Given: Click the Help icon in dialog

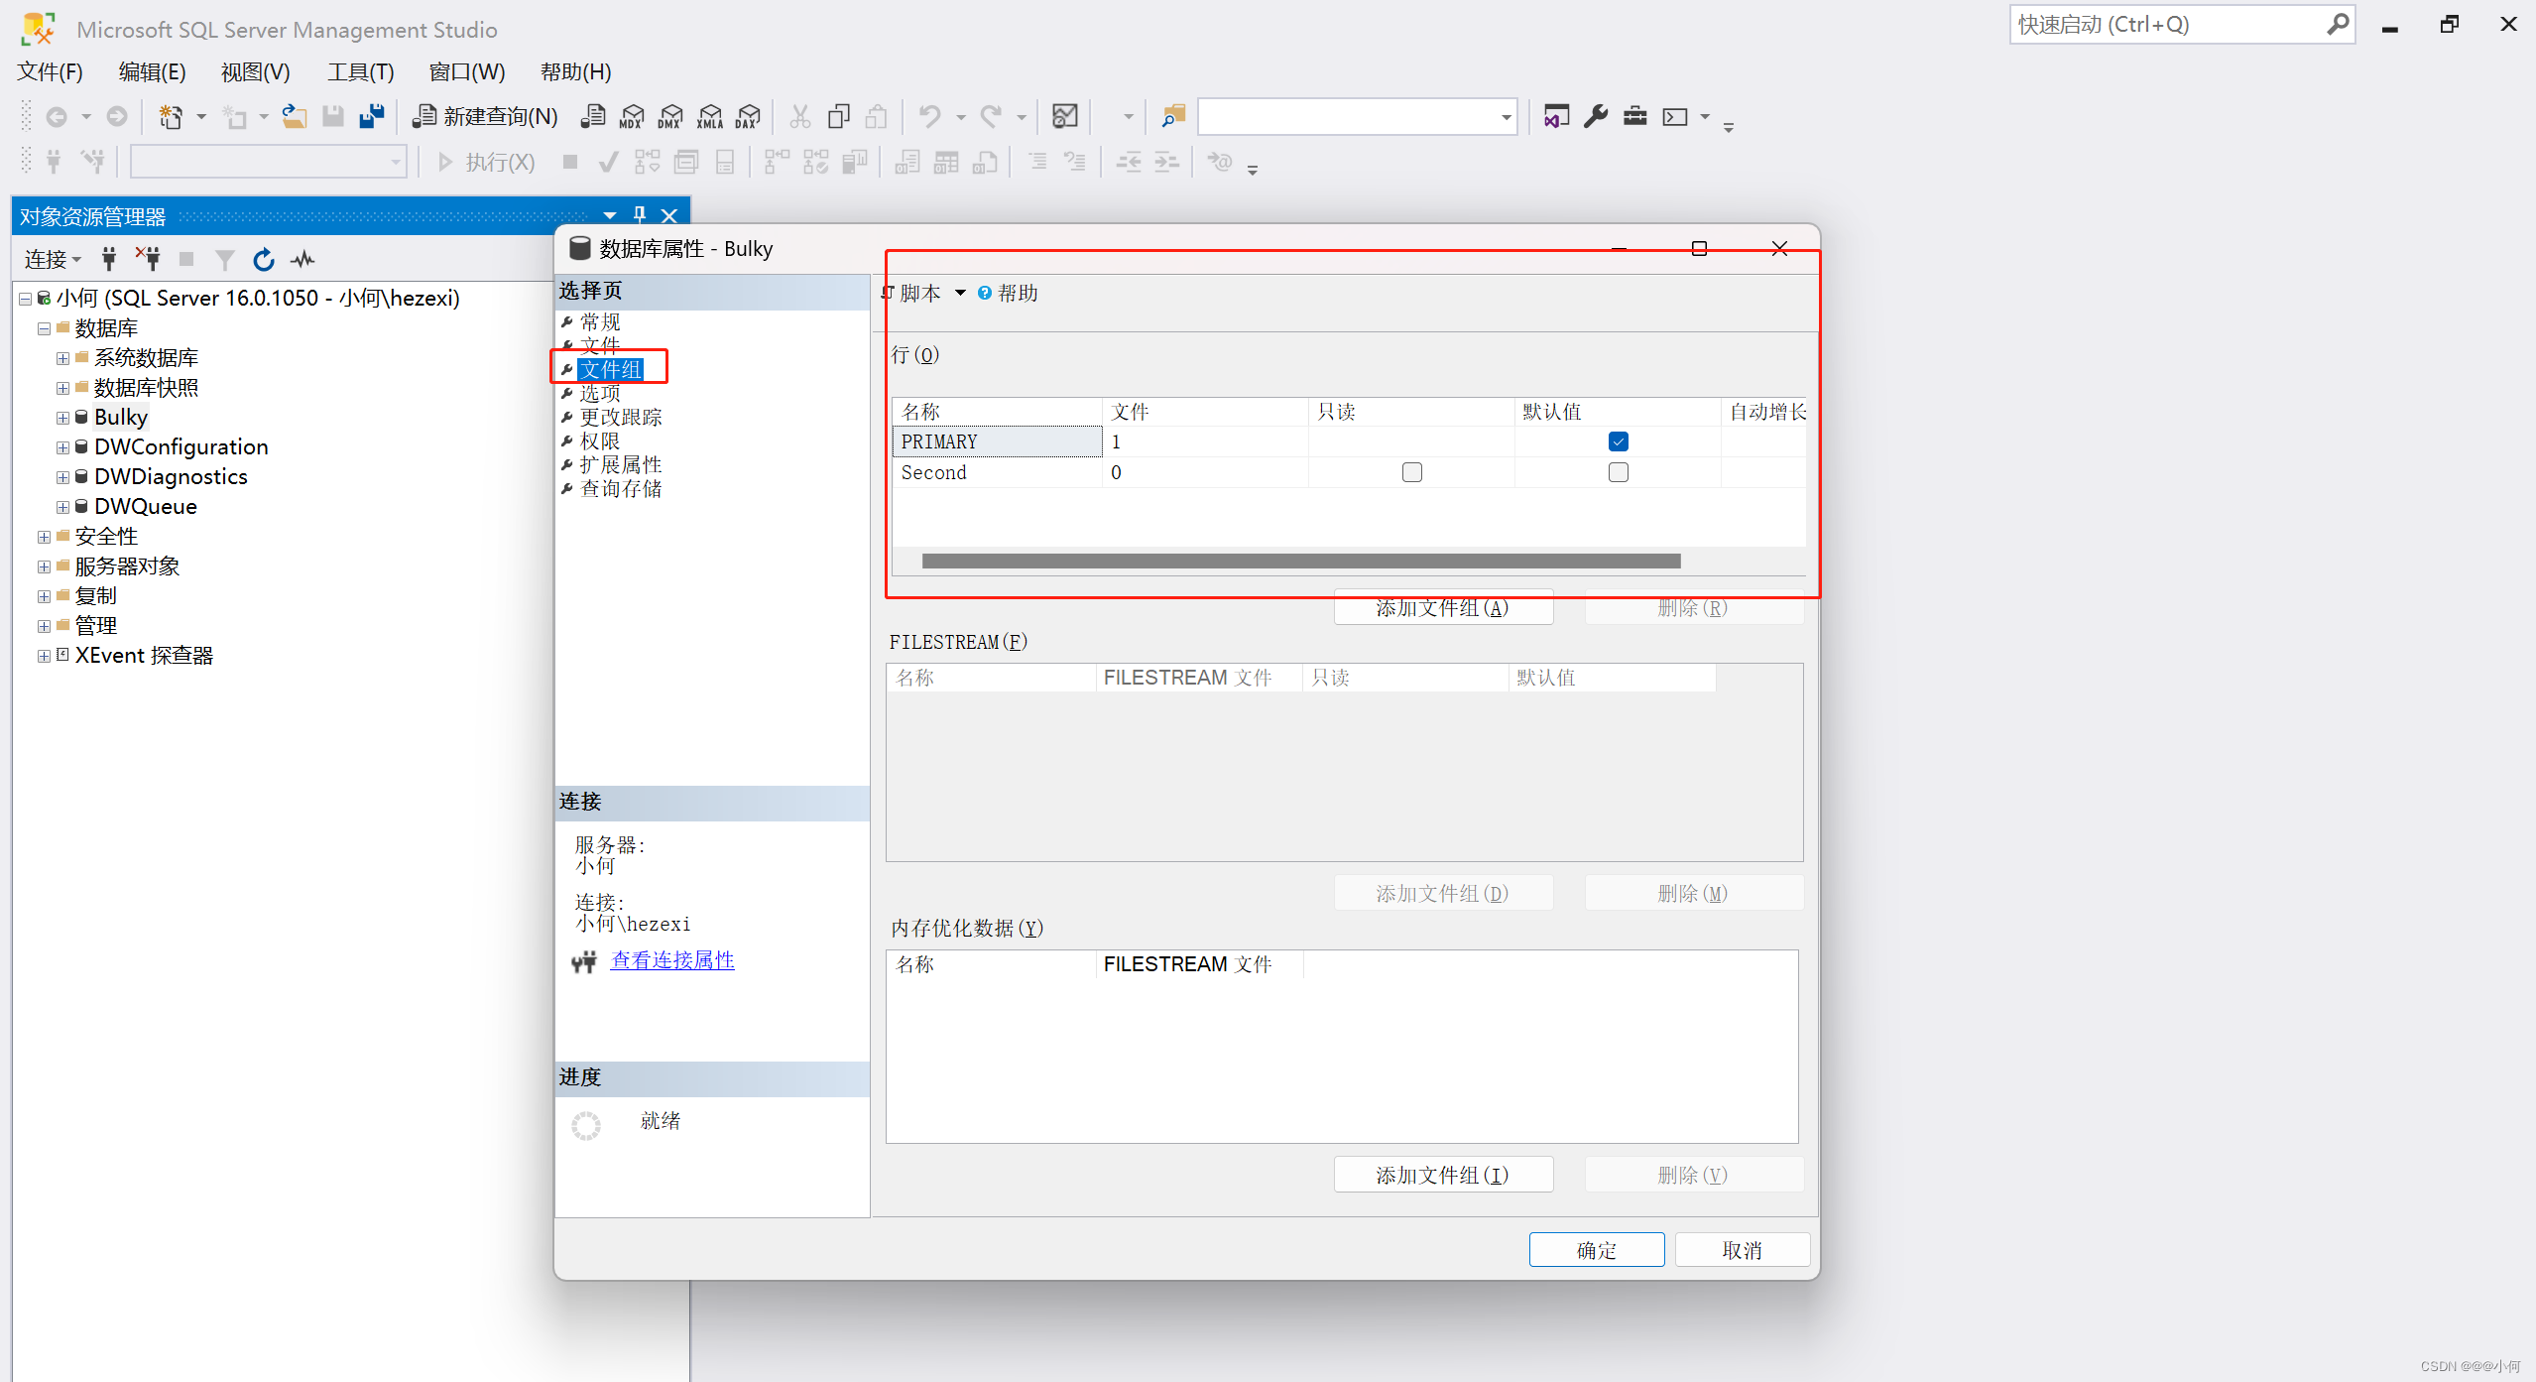Looking at the screenshot, I should (x=984, y=293).
